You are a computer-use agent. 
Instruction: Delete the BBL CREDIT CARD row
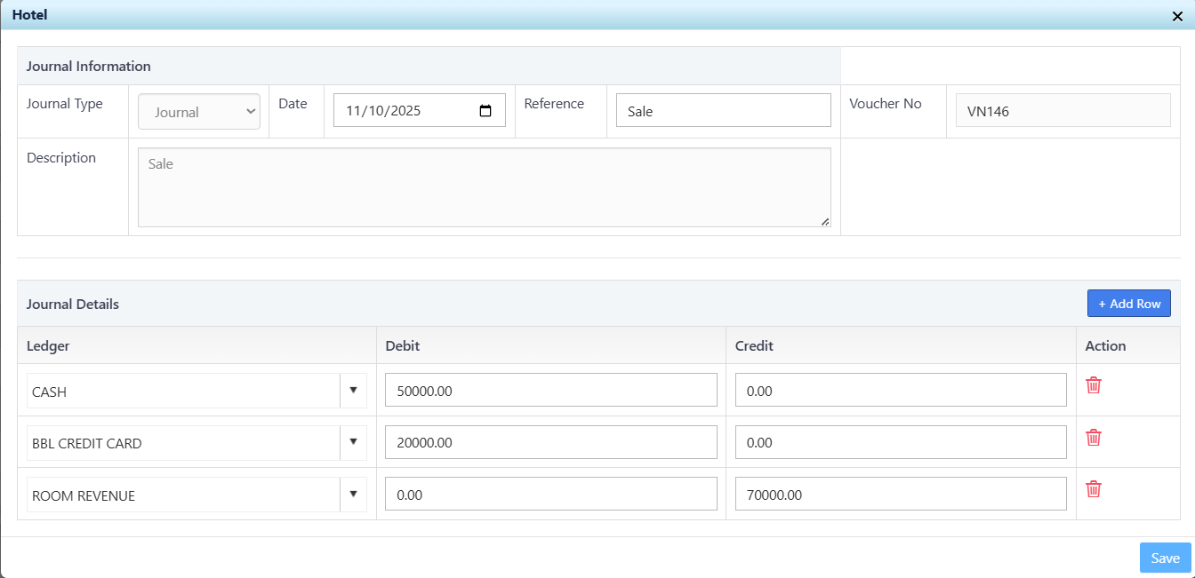coord(1094,438)
